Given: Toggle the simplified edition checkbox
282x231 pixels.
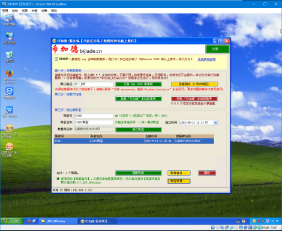Looking at the screenshot, I should [x=56, y=59].
